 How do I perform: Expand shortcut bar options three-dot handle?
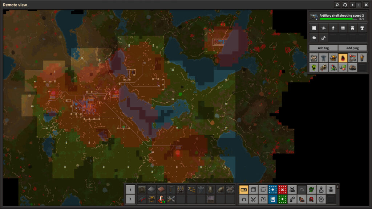[337, 187]
